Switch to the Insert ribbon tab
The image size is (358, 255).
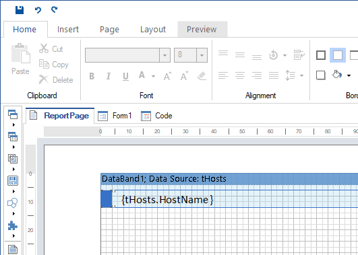coord(68,29)
